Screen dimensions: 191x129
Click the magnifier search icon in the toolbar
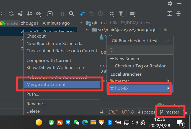pos(71,14)
